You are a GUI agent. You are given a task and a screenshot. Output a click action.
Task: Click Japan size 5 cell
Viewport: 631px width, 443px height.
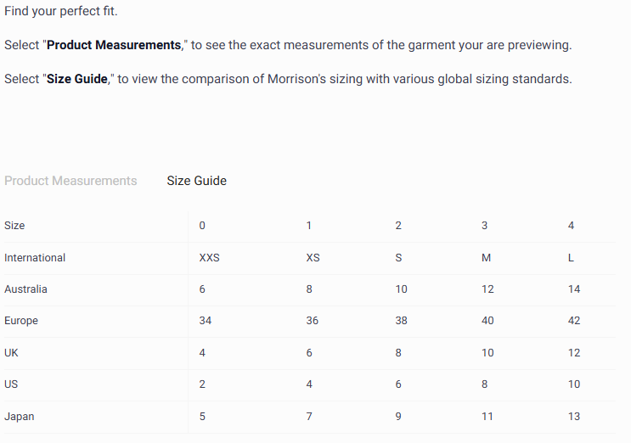click(x=201, y=417)
